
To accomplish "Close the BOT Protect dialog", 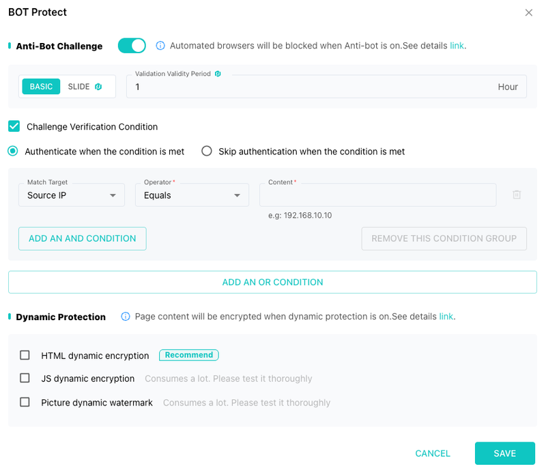I will point(528,12).
